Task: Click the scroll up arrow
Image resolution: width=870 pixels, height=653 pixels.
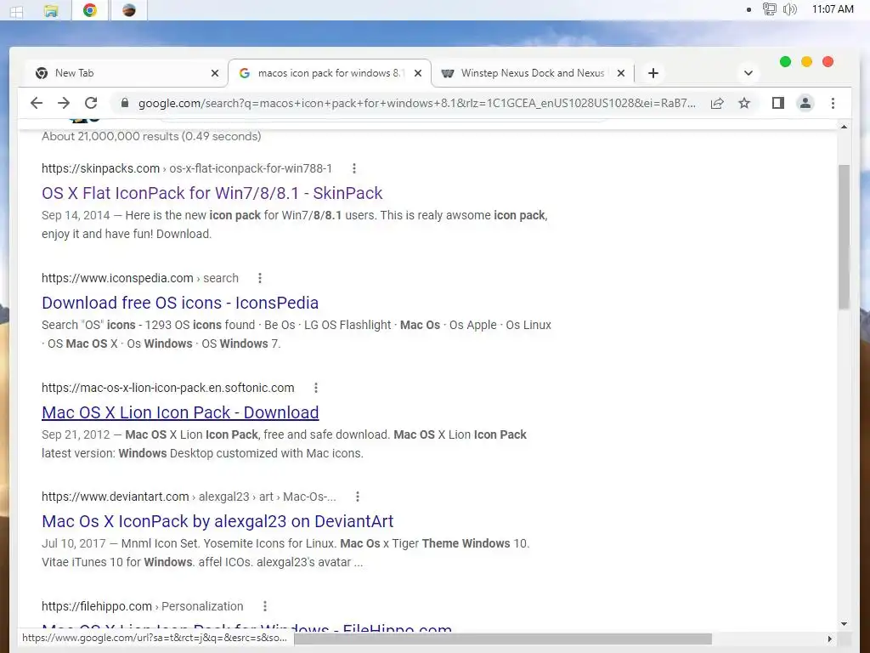Action: tap(844, 128)
